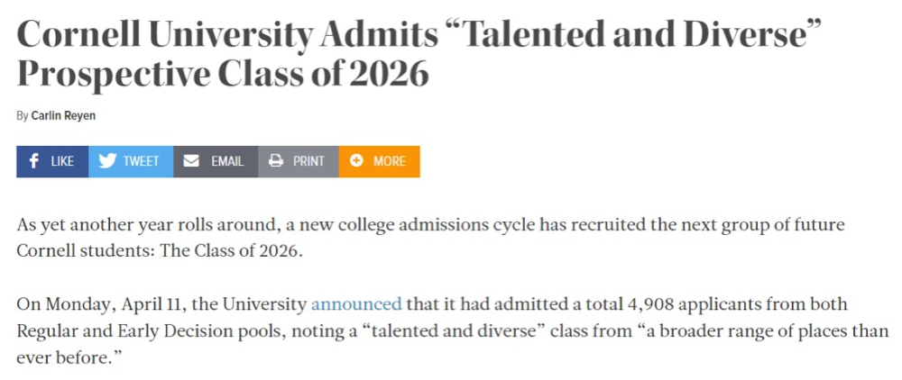Click 'The Class of 2026' in first paragraph
The image size is (902, 380).
pos(230,249)
